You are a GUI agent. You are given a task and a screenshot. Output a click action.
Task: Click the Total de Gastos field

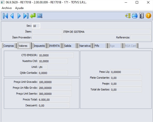click(126, 90)
